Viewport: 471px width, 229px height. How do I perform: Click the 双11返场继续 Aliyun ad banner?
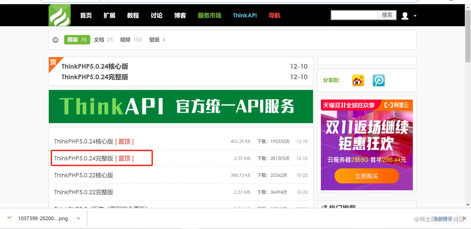pyautogui.click(x=367, y=145)
